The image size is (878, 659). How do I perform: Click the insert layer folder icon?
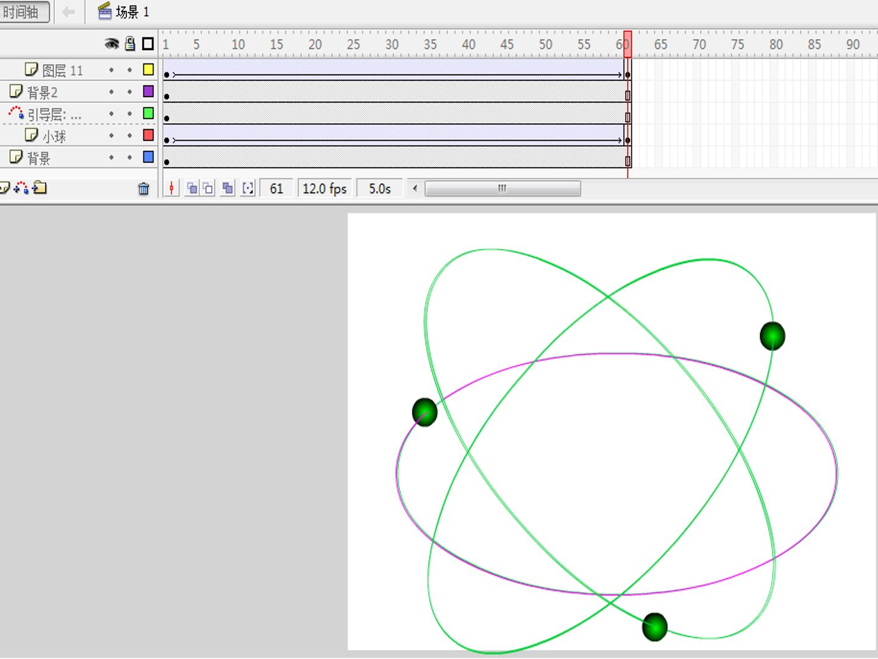click(40, 188)
